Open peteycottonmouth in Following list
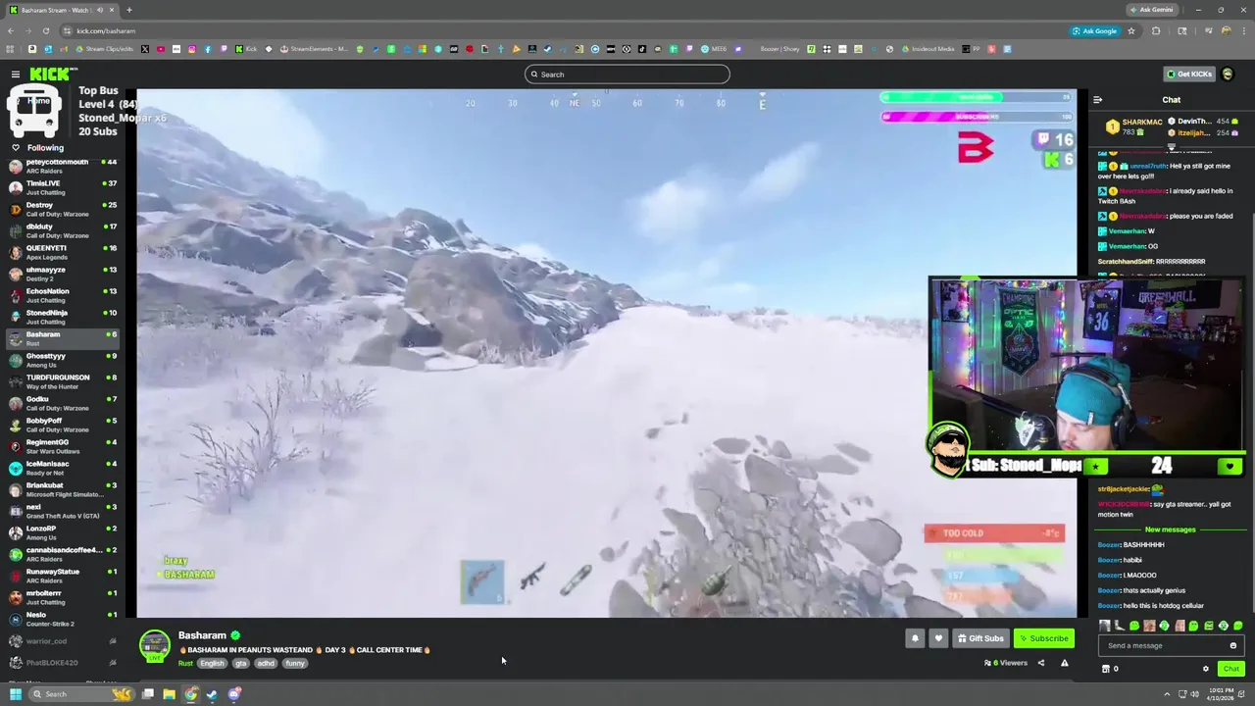This screenshot has height=706, width=1255. tap(62, 166)
